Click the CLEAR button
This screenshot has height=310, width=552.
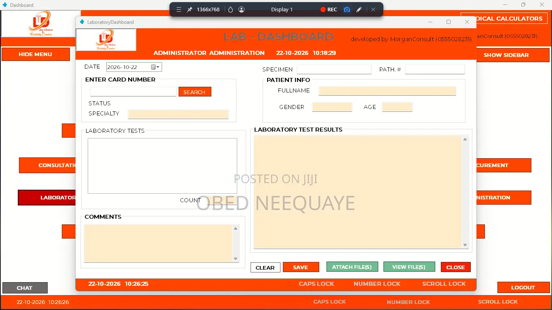click(x=265, y=267)
